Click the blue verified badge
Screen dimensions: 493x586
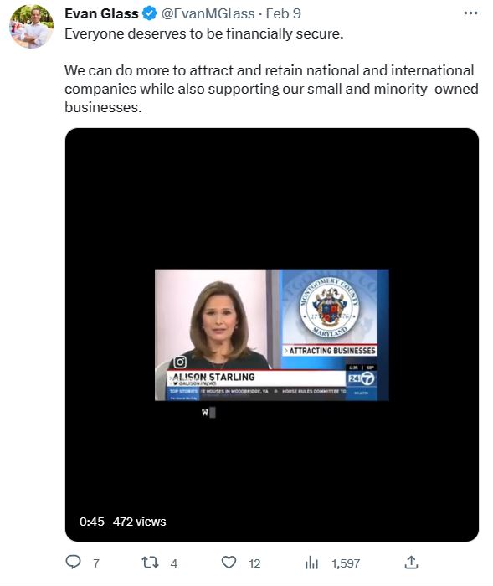point(150,13)
